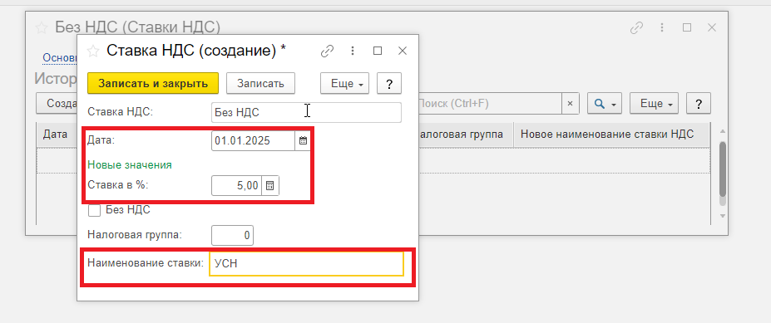The image size is (771, 323).
Task: Click the Дата field with 01.01.2025
Action: [x=253, y=141]
